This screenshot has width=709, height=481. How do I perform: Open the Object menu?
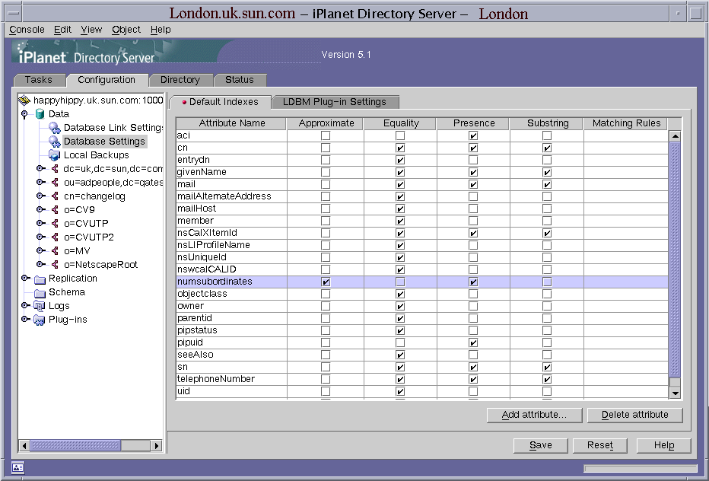[126, 30]
